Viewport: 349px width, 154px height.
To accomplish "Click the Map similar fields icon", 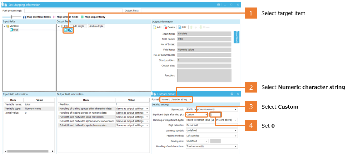I will (54, 17).
